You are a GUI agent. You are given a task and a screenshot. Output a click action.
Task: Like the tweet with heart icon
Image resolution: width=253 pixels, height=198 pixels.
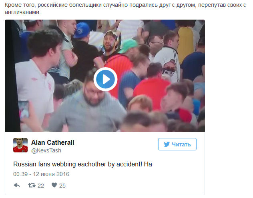pyautogui.click(x=54, y=185)
